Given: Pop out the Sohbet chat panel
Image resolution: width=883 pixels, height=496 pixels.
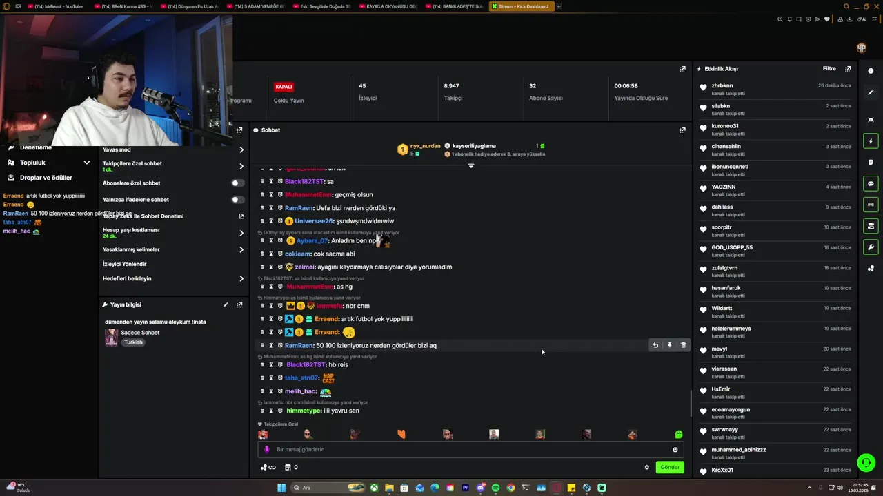Looking at the screenshot, I should (x=682, y=130).
